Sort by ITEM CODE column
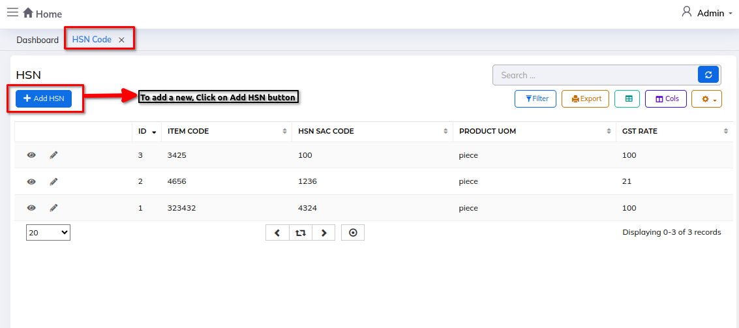 click(227, 132)
